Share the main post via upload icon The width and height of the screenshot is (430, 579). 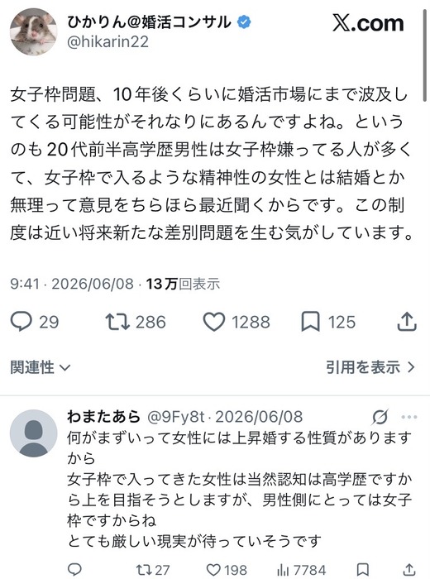click(x=407, y=321)
